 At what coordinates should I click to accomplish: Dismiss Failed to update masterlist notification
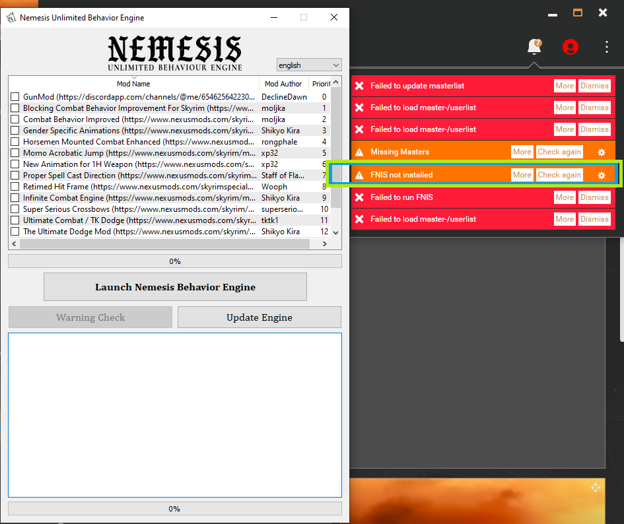coord(594,86)
